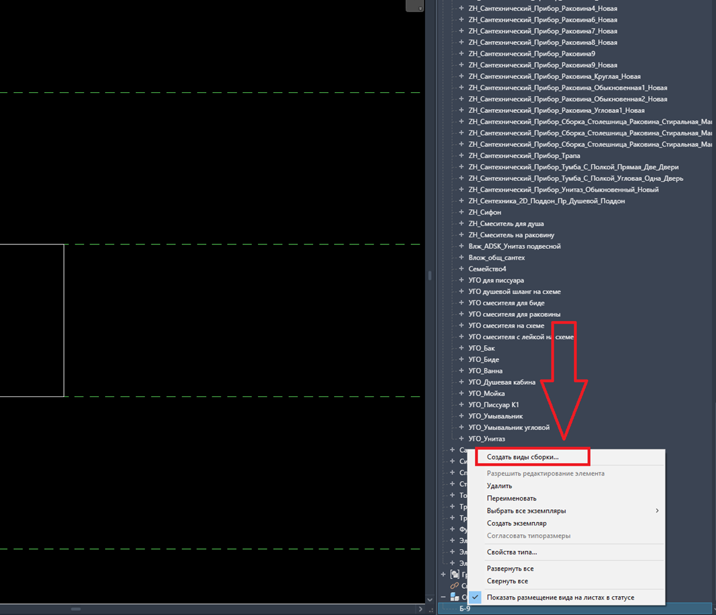Viewport: 716px width, 615px height.
Task: Expand the 'ZH_Сифон' family node
Action: click(x=461, y=212)
